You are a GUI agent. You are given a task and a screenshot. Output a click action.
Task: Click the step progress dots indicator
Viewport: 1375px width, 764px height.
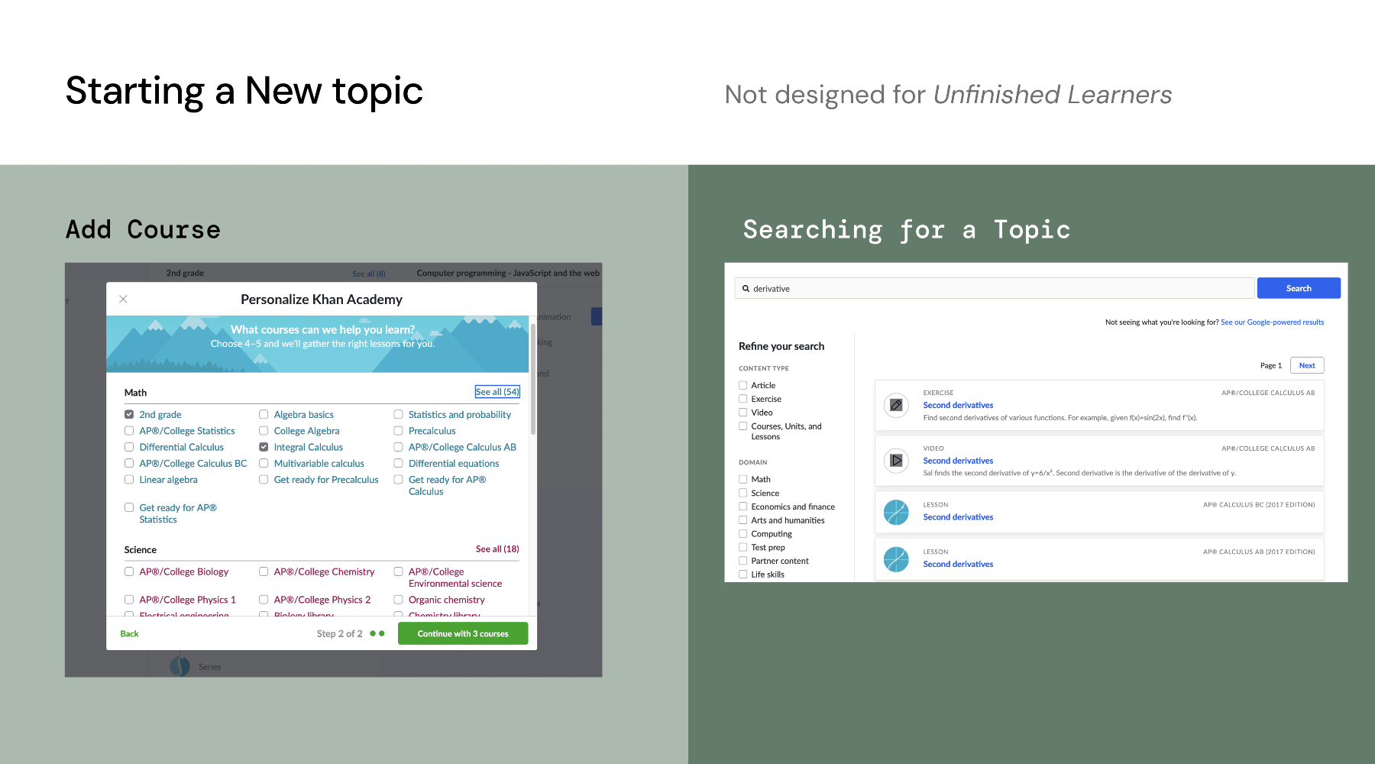pos(377,633)
